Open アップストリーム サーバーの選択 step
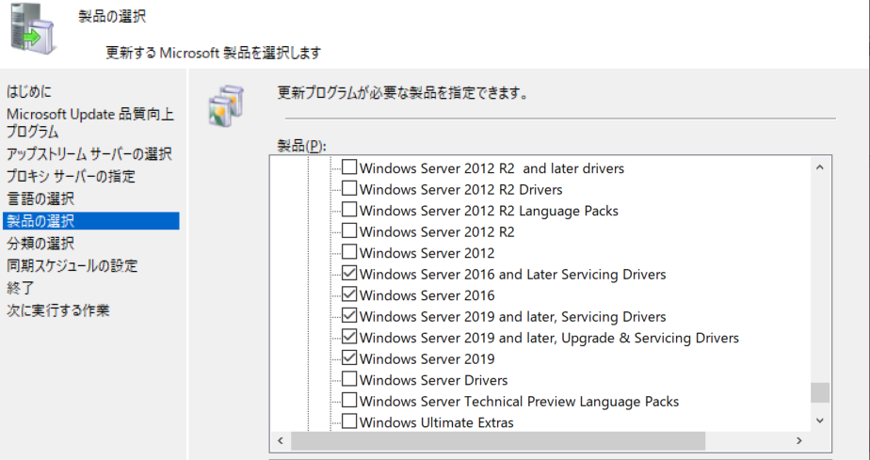Screen dimensions: 870x460 coord(89,154)
